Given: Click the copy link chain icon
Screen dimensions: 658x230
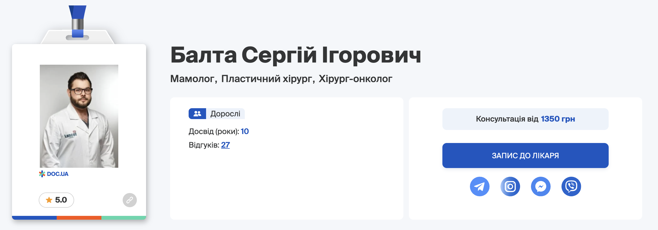Looking at the screenshot, I should pyautogui.click(x=130, y=200).
